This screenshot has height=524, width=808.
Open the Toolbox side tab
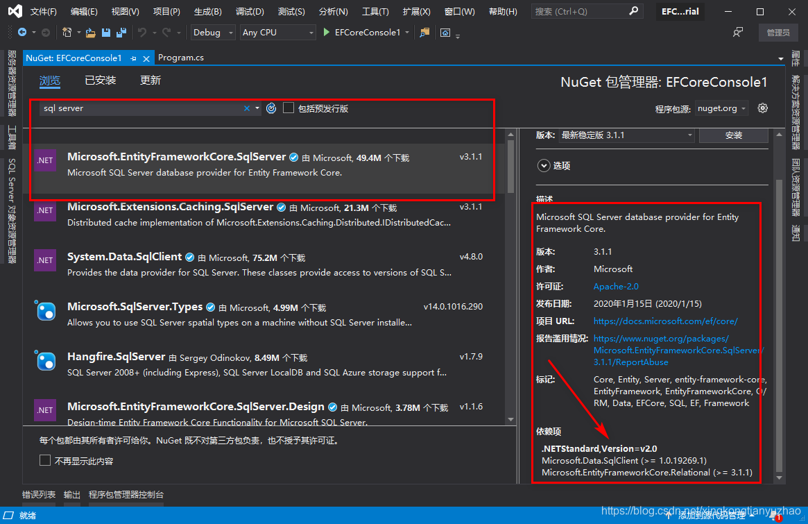click(x=11, y=137)
